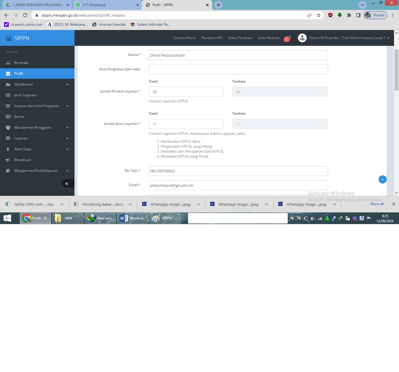Screen dimensions: 399x372
Task: Open the Resmi M Pasaribu account dropdown
Action: pyautogui.click(x=349, y=38)
